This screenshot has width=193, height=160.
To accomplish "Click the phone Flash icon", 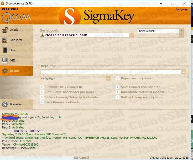I will tap(5, 50).
